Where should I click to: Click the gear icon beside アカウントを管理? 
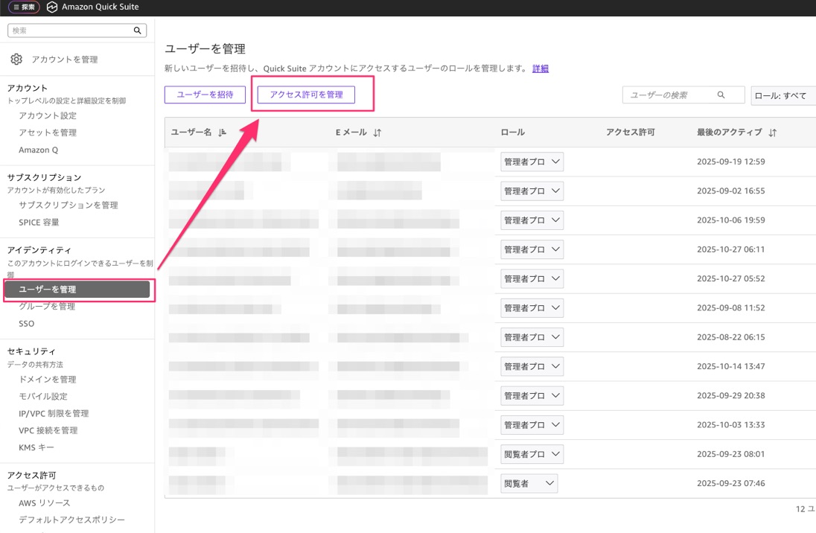coord(16,60)
